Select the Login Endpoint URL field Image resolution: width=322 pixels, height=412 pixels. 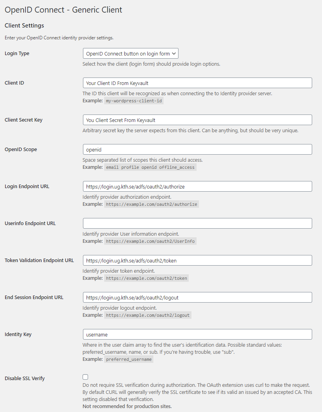(197, 187)
